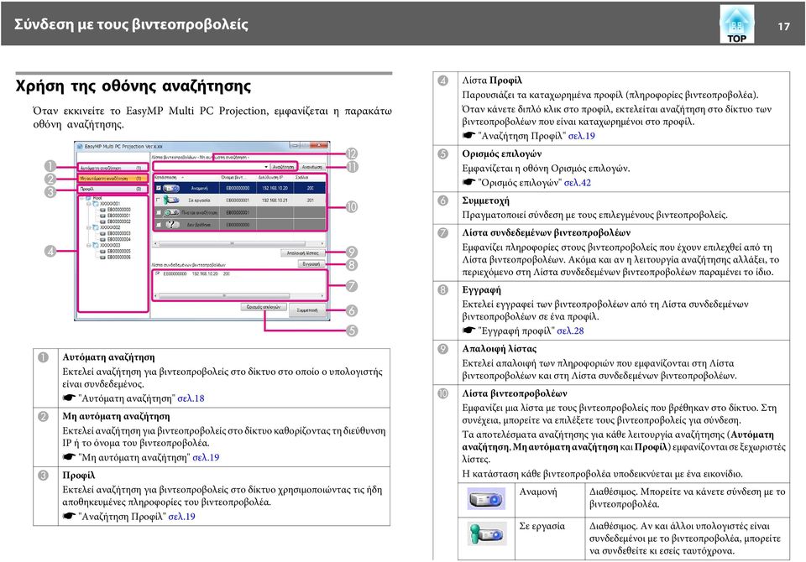Click the XXXXX003 folder icon in the tree
Viewport: 806px width, 562px height.
click(95, 245)
